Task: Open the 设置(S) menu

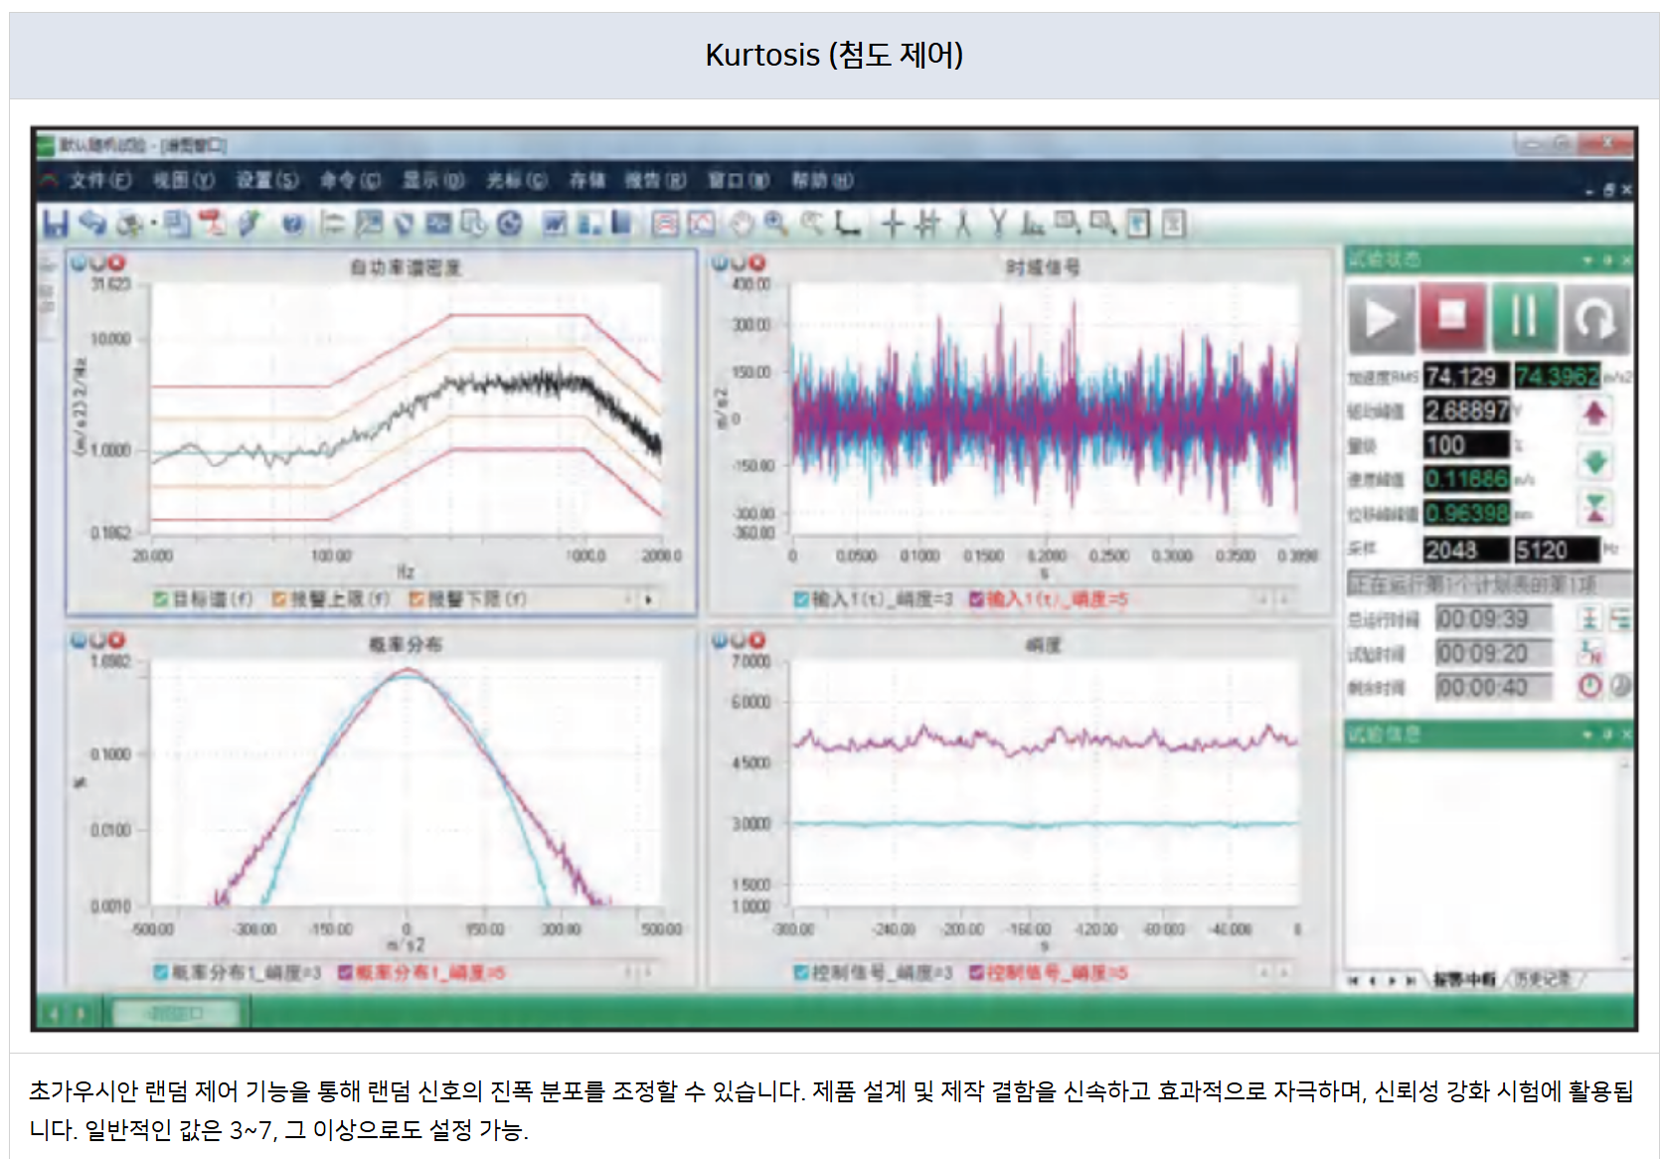Action: (266, 180)
